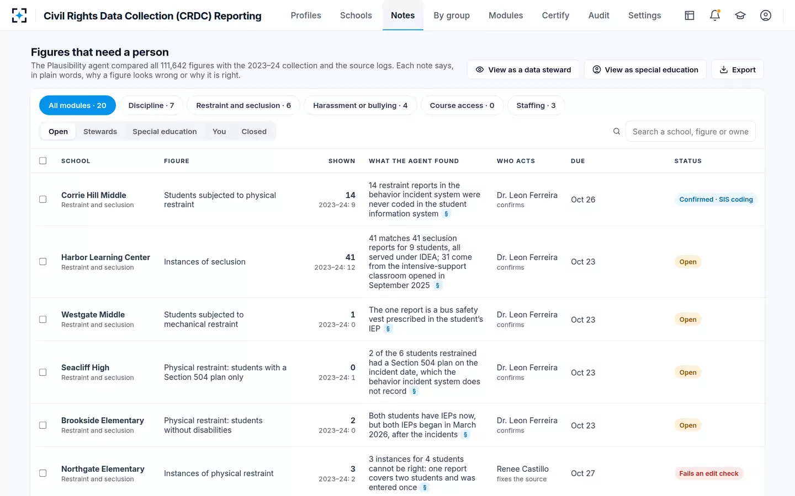Click the search magnifier icon
Image resolution: width=795 pixels, height=496 pixels.
(x=617, y=131)
